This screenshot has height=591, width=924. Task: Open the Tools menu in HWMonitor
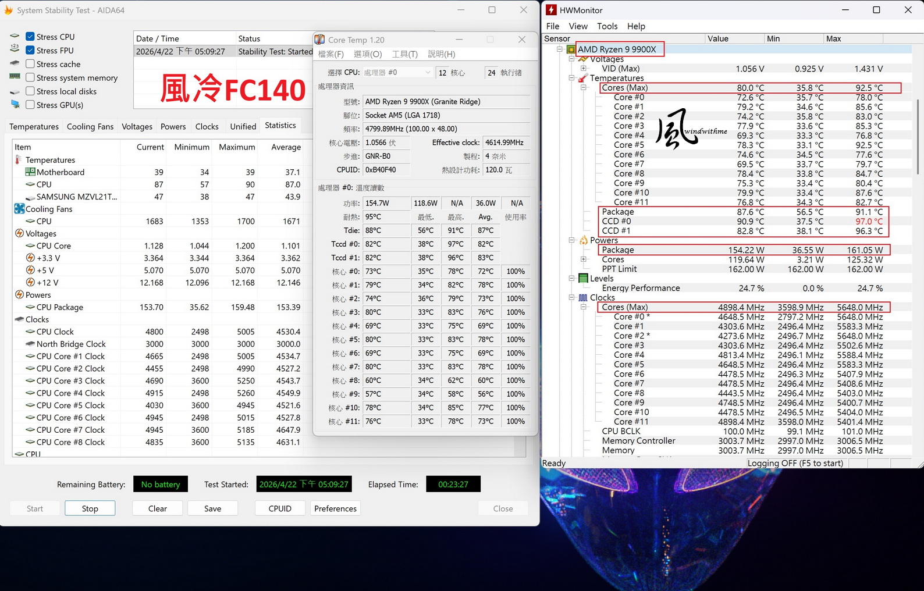(607, 26)
